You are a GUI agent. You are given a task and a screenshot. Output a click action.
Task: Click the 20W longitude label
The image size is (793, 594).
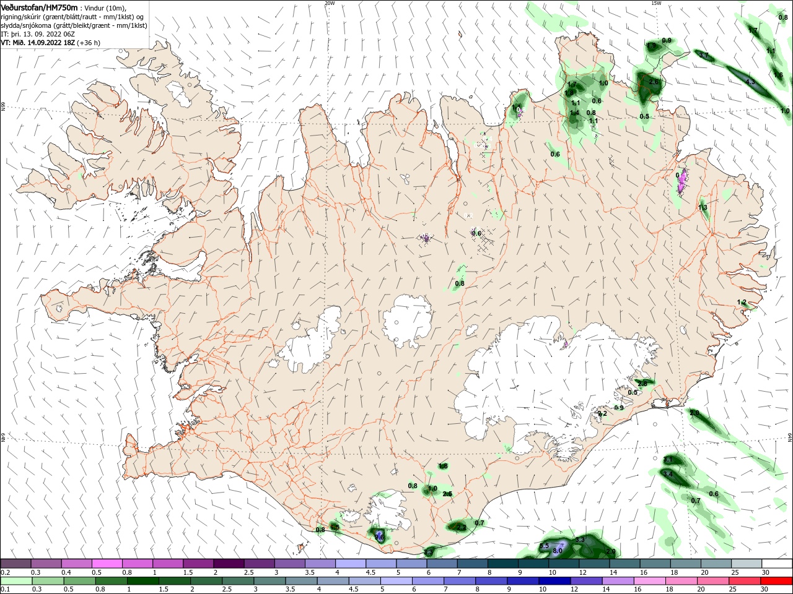click(330, 3)
